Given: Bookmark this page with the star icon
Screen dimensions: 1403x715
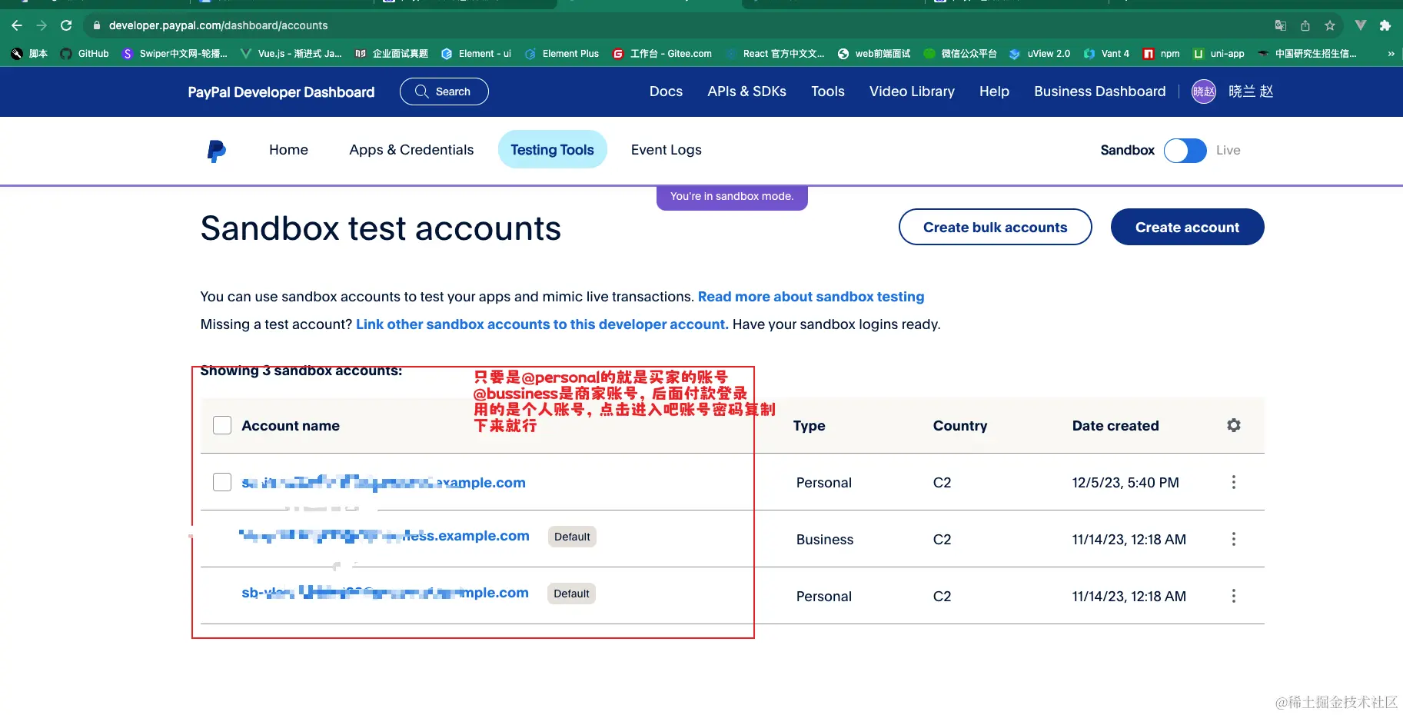Looking at the screenshot, I should click(x=1330, y=25).
